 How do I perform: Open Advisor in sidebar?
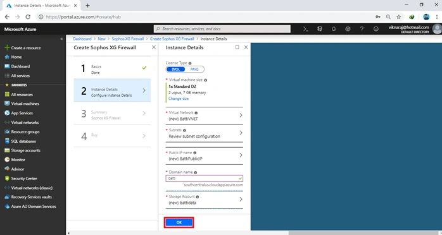(15, 169)
